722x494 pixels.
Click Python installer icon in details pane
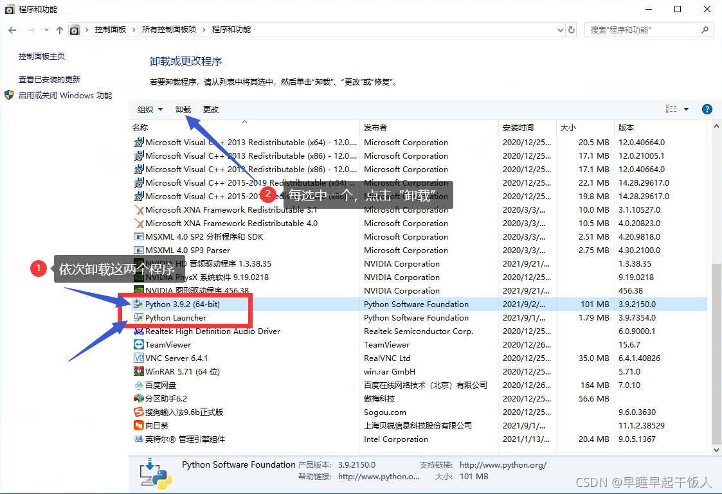point(156,473)
